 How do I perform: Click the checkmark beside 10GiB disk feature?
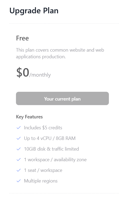pyautogui.click(x=19, y=149)
